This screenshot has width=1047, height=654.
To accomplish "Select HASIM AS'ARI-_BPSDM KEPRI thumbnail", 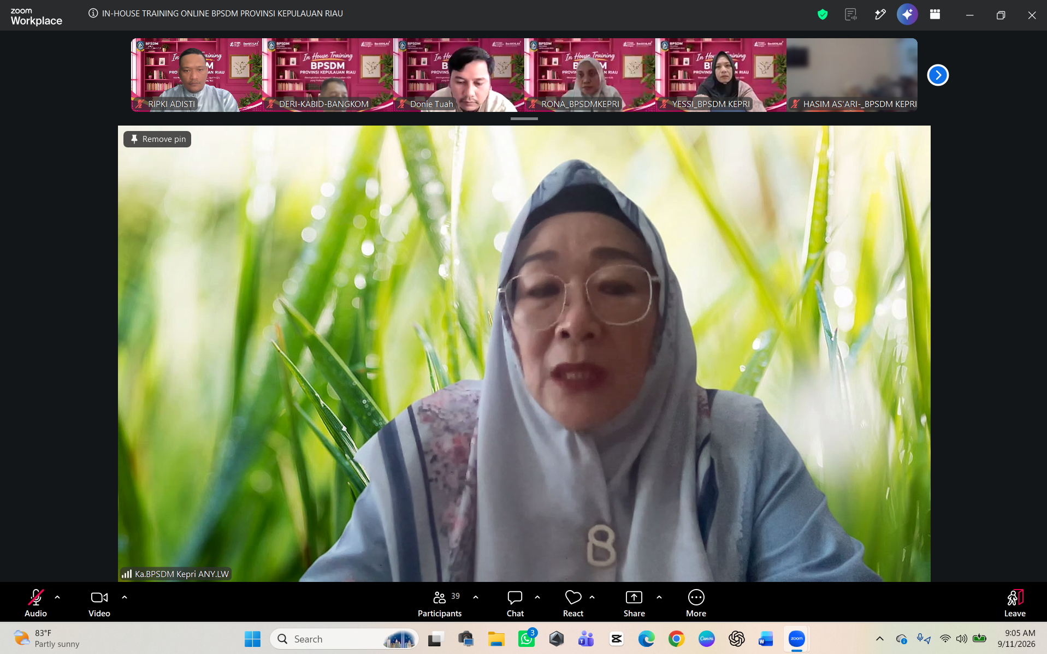I will 852,75.
